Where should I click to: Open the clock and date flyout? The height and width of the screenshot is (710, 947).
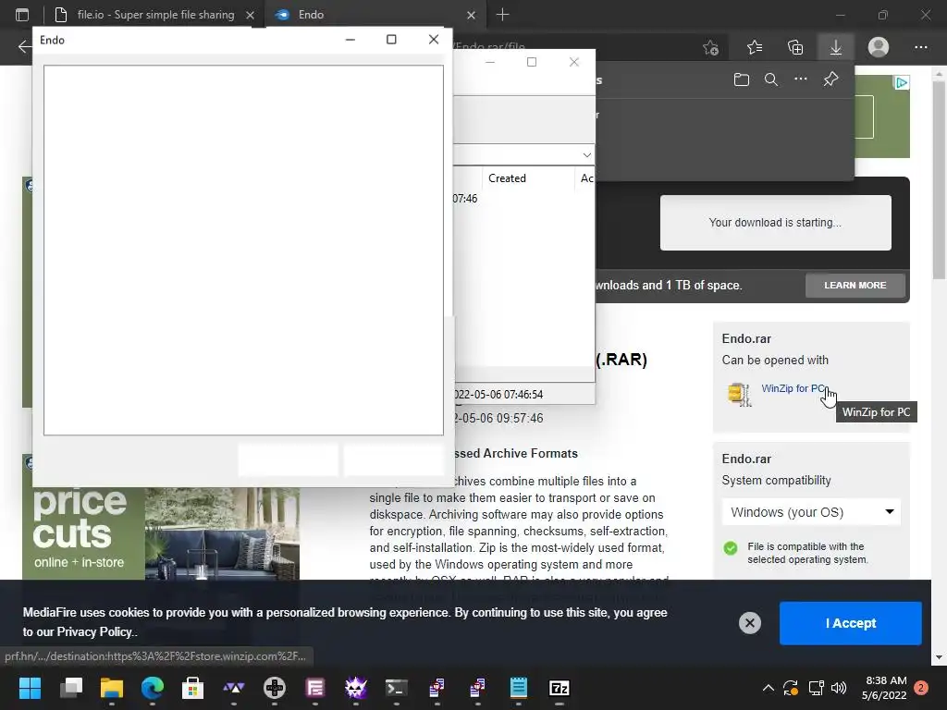(x=885, y=688)
